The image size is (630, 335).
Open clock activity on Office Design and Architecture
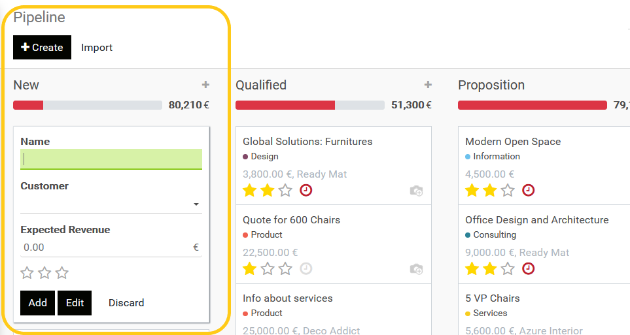coord(528,268)
